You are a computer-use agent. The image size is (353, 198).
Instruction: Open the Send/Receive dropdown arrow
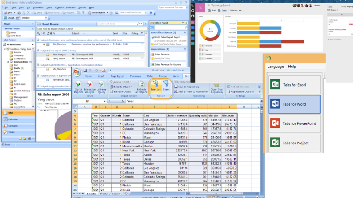click(x=107, y=13)
